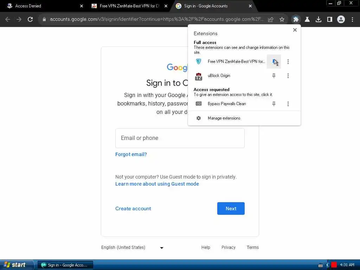
Task: Click the keyboard icon in system tray
Action: (321, 266)
